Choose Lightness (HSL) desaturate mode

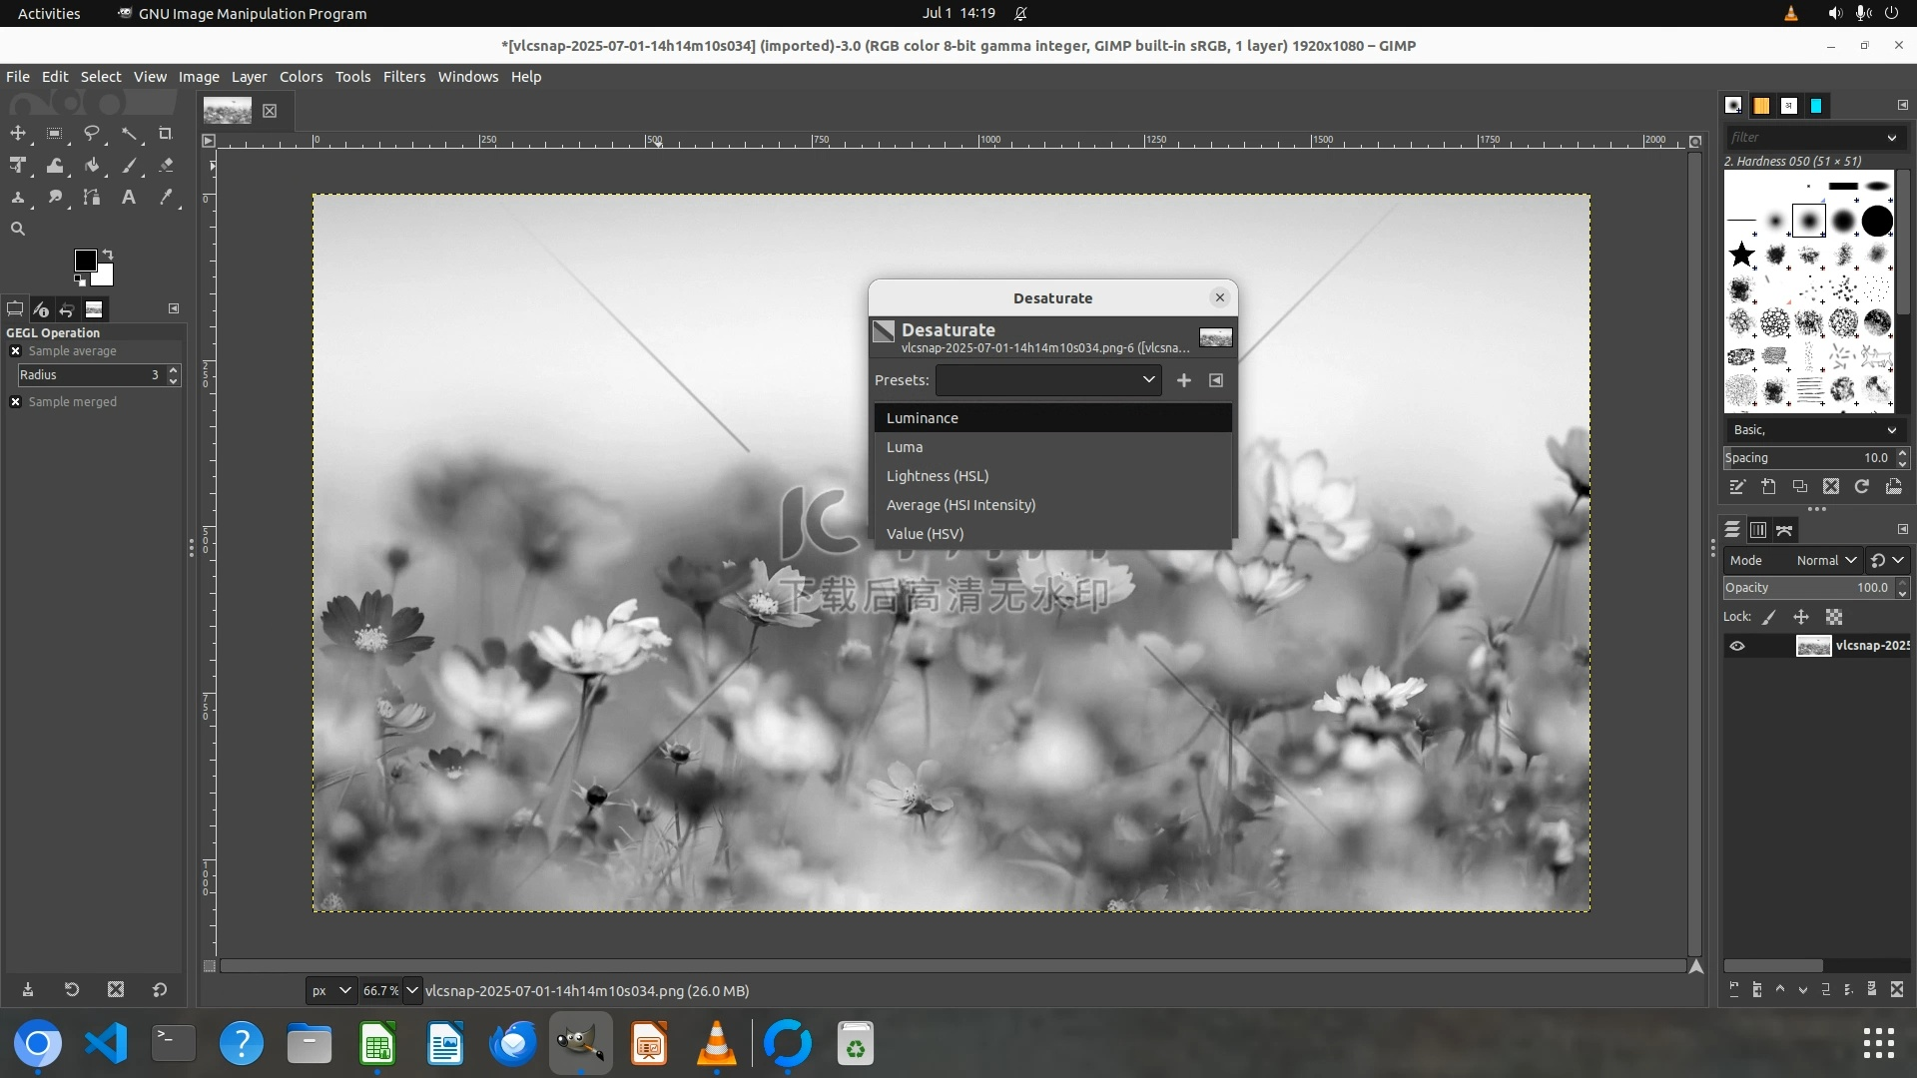937,476
